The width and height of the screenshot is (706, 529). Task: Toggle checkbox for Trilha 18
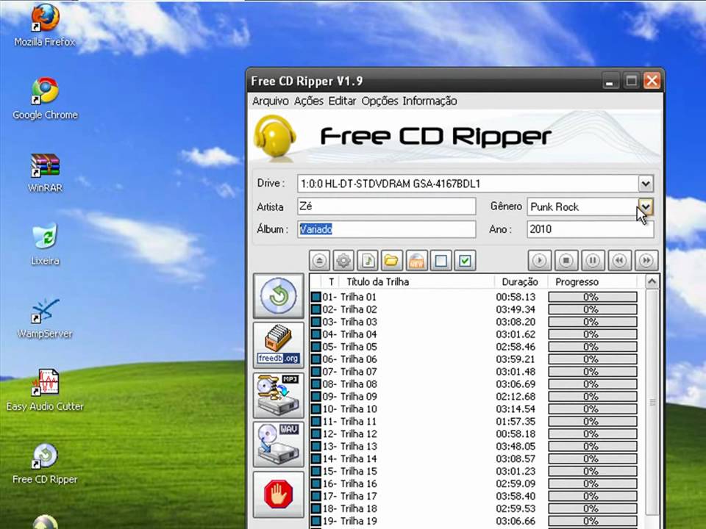(x=316, y=508)
